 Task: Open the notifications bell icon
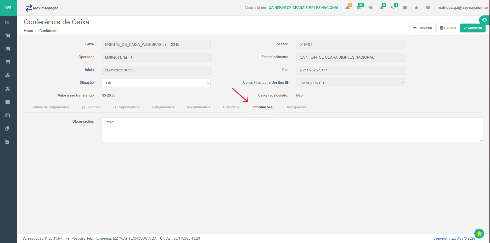(x=382, y=8)
